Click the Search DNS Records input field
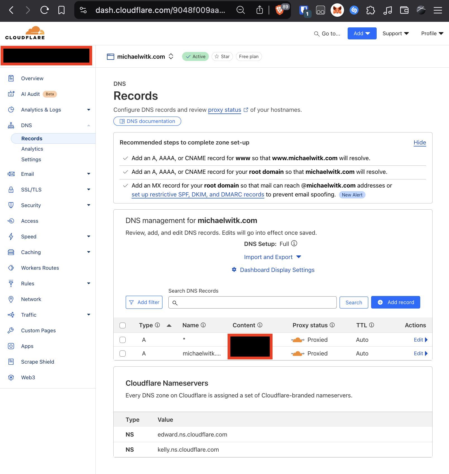This screenshot has height=474, width=449. (252, 303)
